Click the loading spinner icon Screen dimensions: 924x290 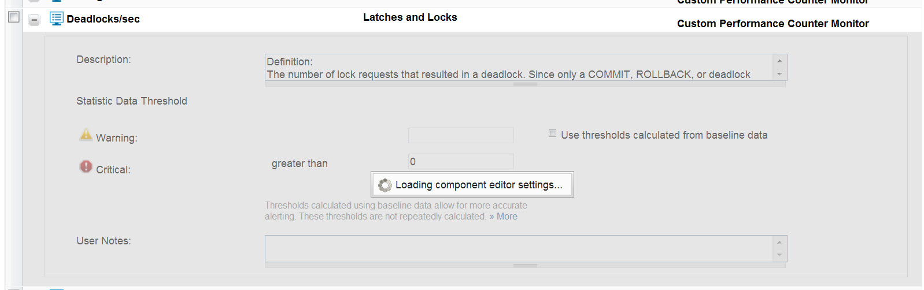385,185
